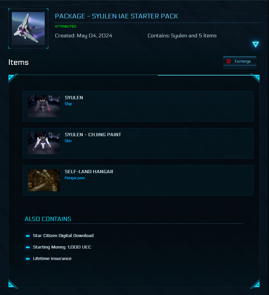The width and height of the screenshot is (269, 295).
Task: Collapse the package details with the blue chevron
Action: coord(256,44)
